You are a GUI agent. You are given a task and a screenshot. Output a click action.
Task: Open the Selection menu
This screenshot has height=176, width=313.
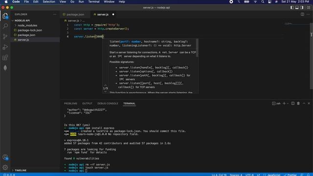pos(49,2)
